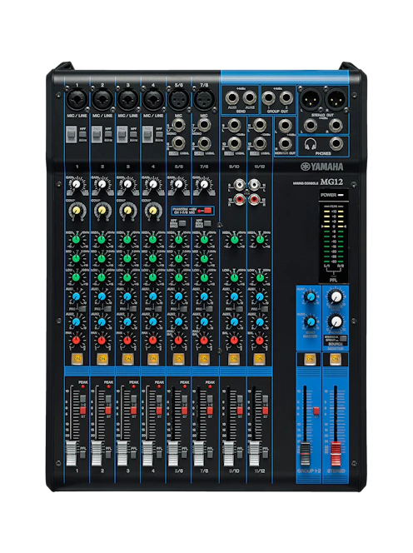Engage the PAD switch on channel 1

point(71,134)
